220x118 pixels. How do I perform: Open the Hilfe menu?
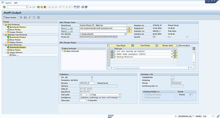point(16,3)
